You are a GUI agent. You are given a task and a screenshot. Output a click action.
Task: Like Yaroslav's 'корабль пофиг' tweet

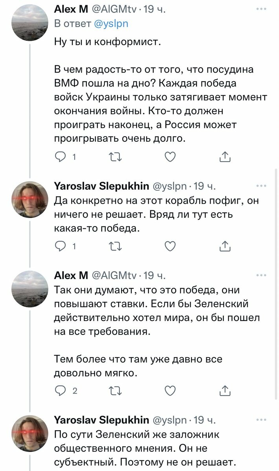coord(169,246)
